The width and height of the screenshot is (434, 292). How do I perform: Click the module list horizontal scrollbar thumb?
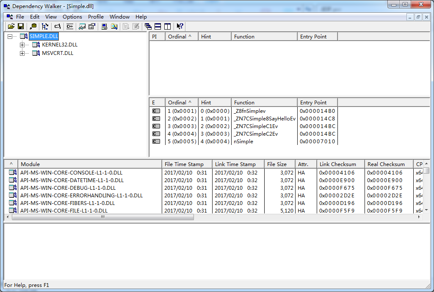click(103, 217)
